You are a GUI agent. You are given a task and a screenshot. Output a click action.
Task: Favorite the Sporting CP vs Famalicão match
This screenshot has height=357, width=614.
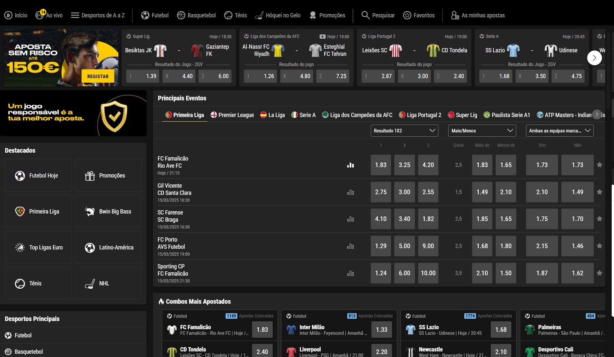coord(599,273)
